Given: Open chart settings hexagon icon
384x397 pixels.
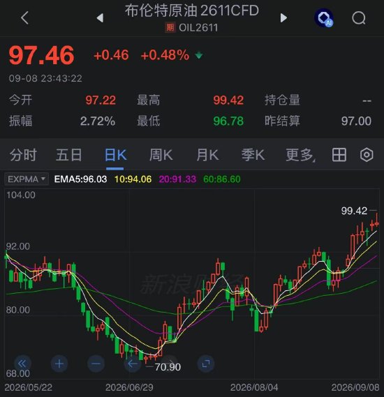Looking at the screenshot, I should (x=367, y=155).
